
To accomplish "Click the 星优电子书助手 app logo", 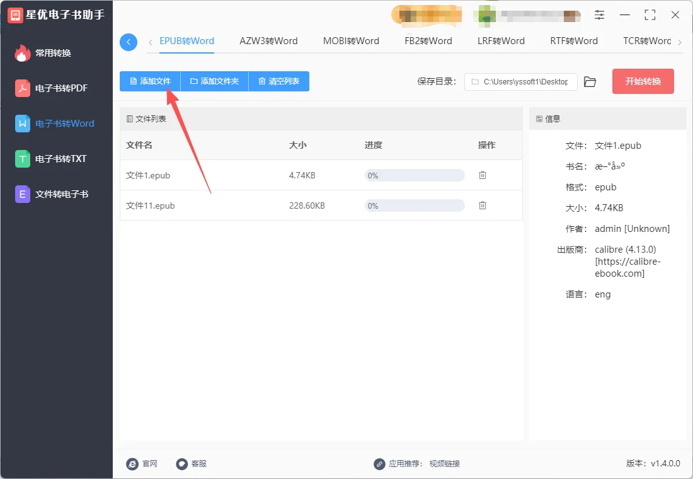I will (x=15, y=15).
